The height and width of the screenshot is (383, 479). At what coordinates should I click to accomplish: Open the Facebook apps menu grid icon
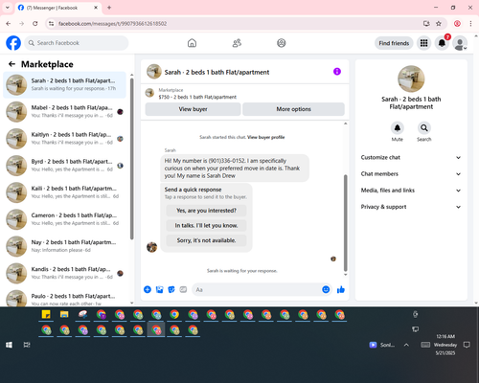(x=423, y=43)
